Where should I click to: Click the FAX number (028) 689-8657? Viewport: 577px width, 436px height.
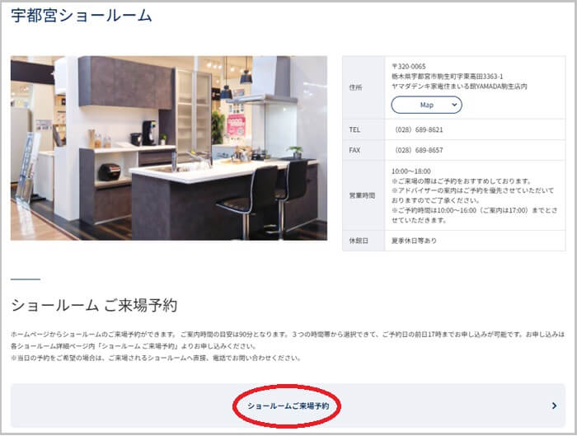(x=420, y=150)
